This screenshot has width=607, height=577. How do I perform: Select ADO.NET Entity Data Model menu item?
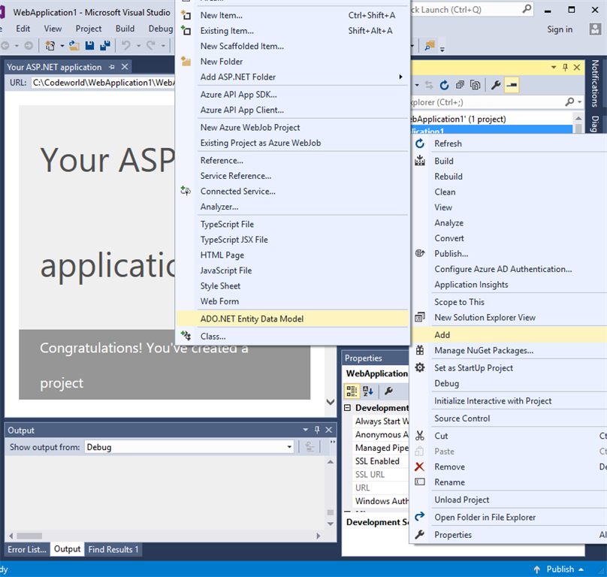(292, 319)
